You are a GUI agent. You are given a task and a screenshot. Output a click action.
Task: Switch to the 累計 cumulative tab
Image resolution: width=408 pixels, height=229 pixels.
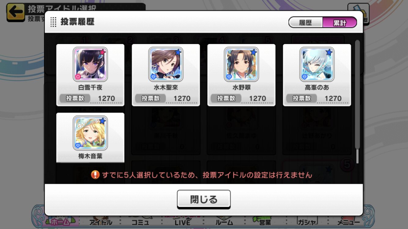click(340, 22)
